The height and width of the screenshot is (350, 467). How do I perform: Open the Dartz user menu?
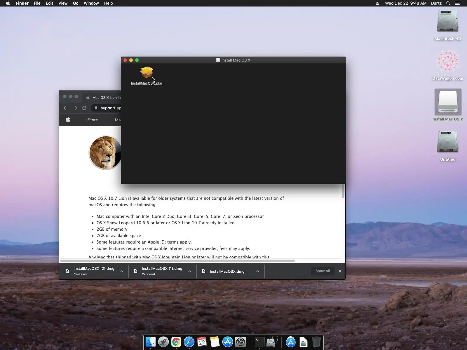tap(436, 3)
